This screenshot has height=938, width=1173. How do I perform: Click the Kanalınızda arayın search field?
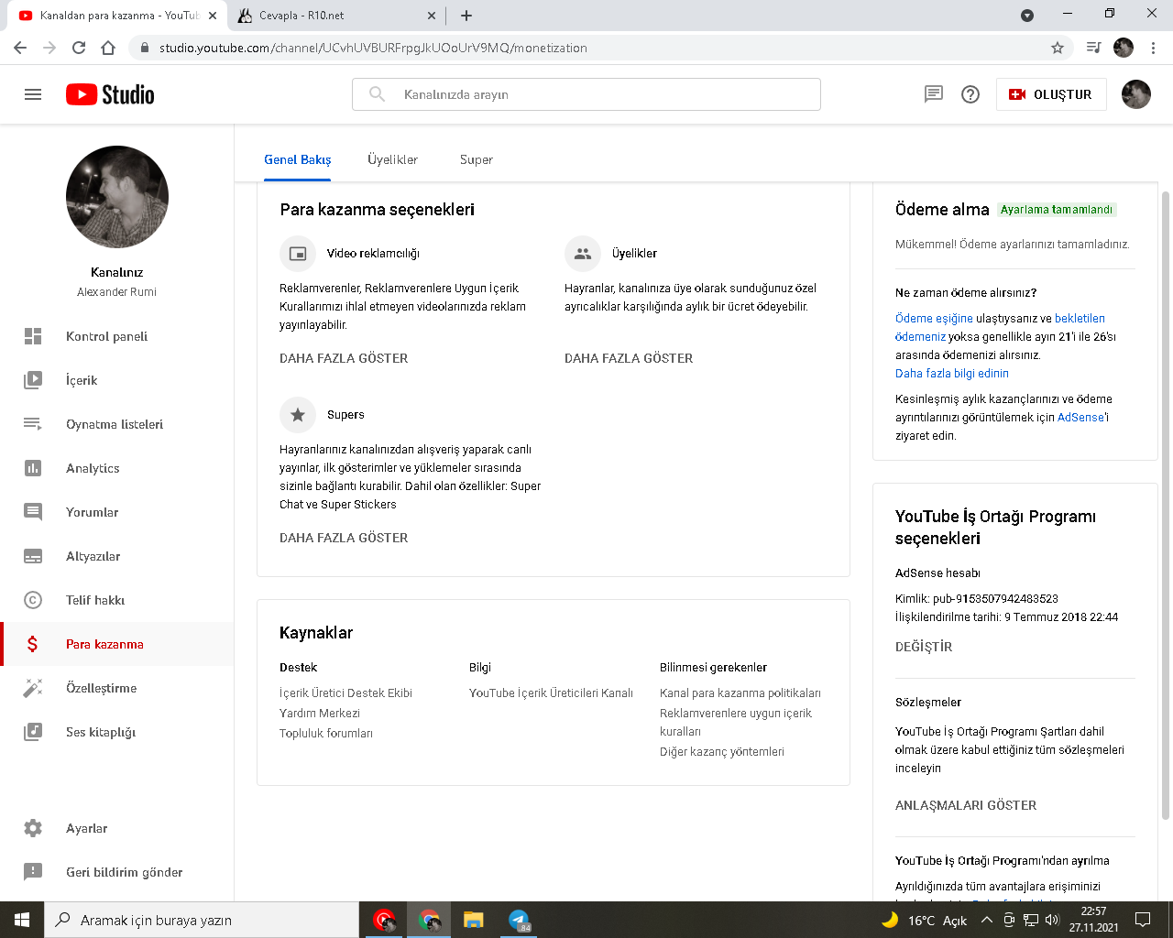click(x=586, y=94)
